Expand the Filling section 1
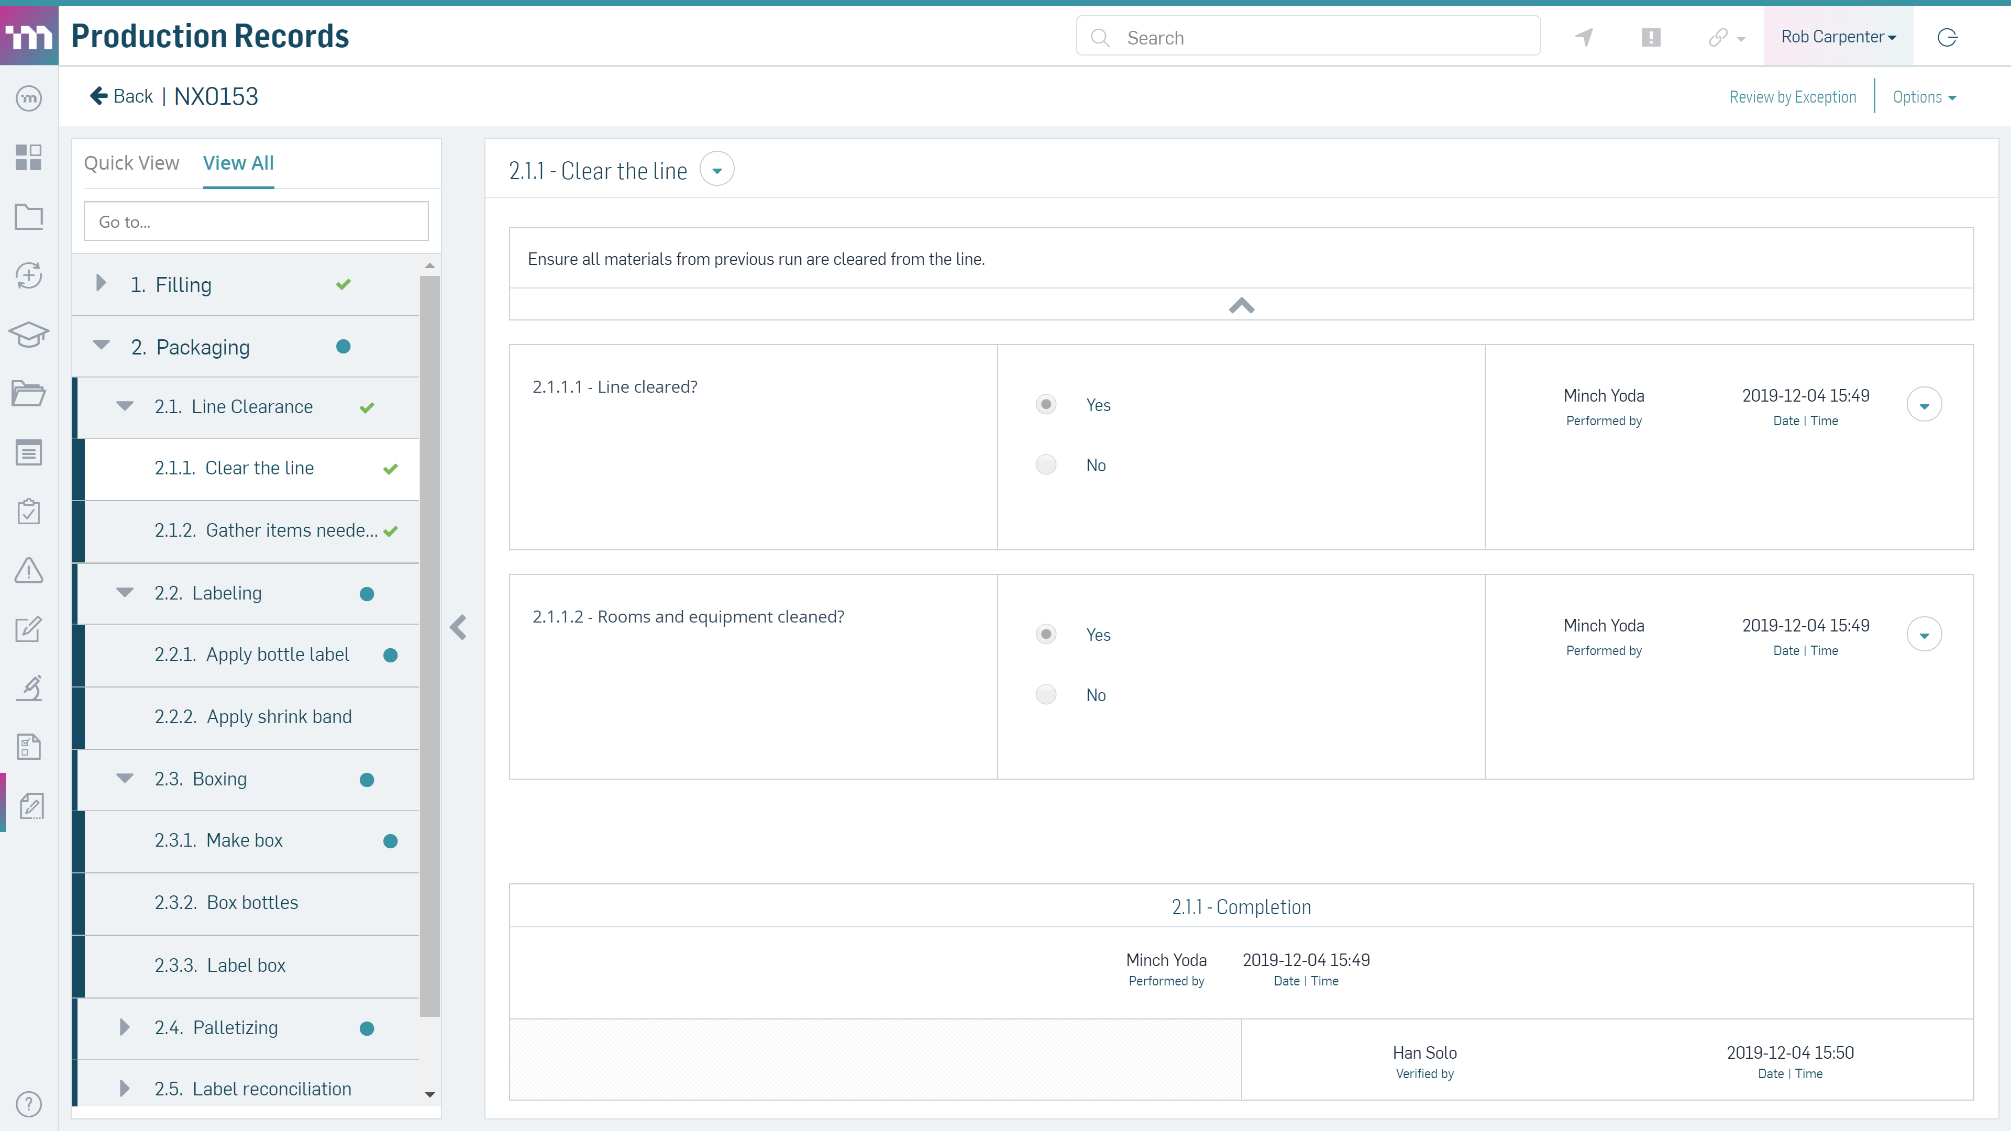This screenshot has height=1131, width=2011. (x=101, y=283)
